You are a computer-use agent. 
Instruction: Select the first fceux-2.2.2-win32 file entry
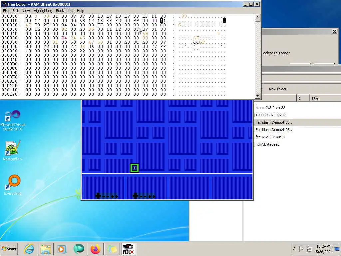coord(270,108)
